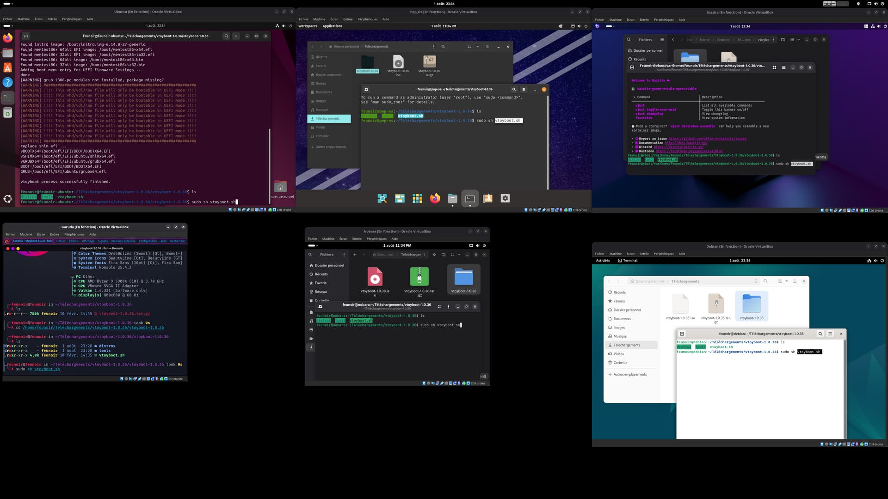This screenshot has width=888, height=499.
Task: Open Pop_OS applications grid dock icon
Action: pos(417,199)
